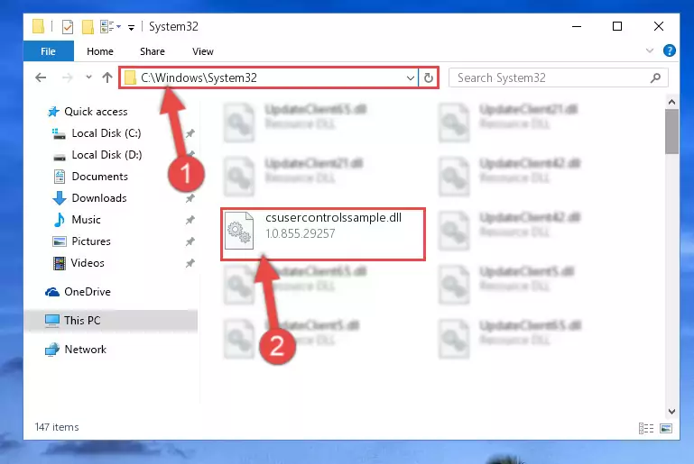
Task: Select Network in the navigation pane
Action: point(85,350)
